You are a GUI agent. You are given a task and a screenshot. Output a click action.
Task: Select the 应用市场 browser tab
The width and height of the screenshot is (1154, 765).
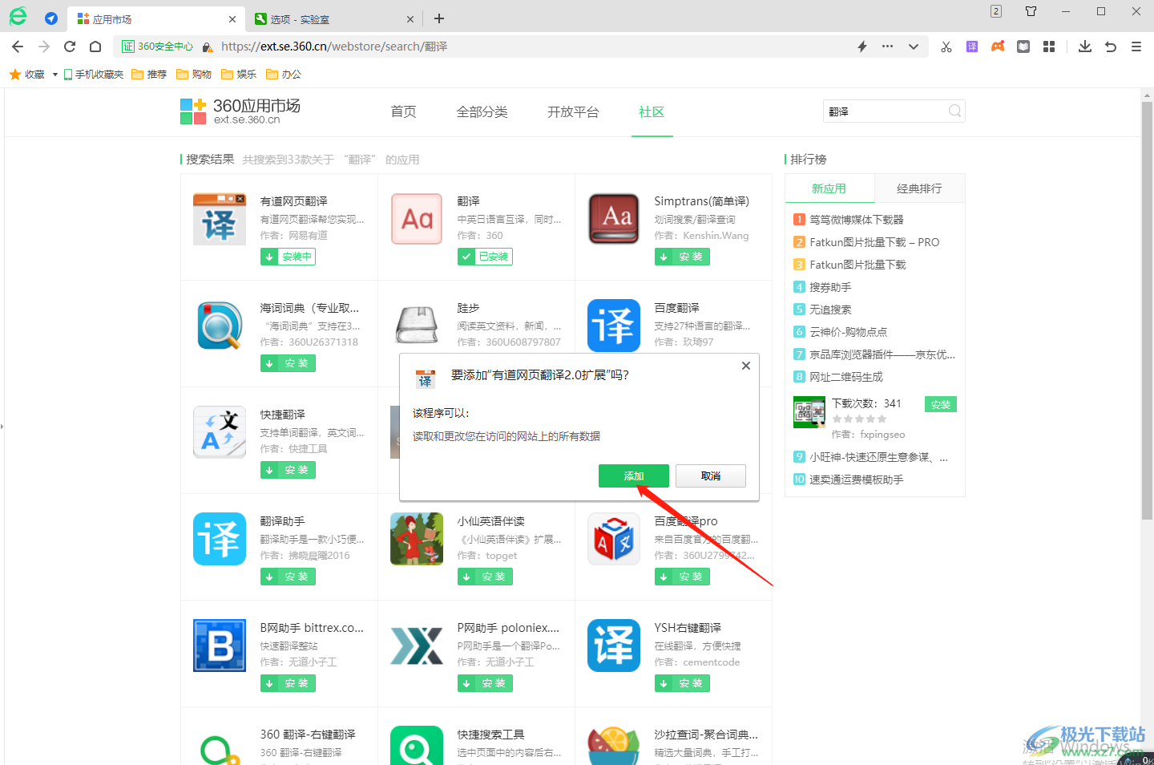click(157, 19)
